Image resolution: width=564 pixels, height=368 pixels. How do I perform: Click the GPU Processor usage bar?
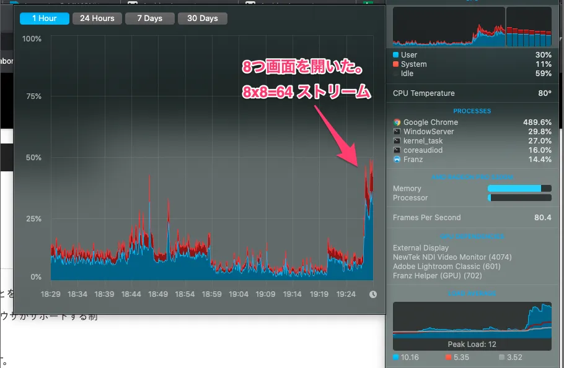pyautogui.click(x=519, y=198)
